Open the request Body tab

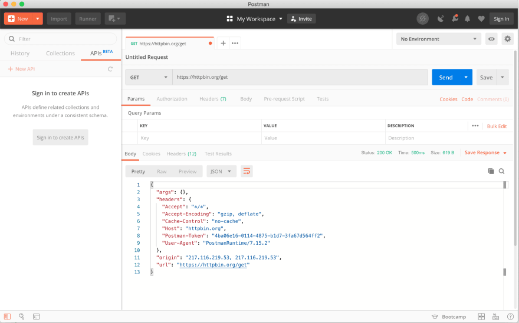tap(246, 99)
